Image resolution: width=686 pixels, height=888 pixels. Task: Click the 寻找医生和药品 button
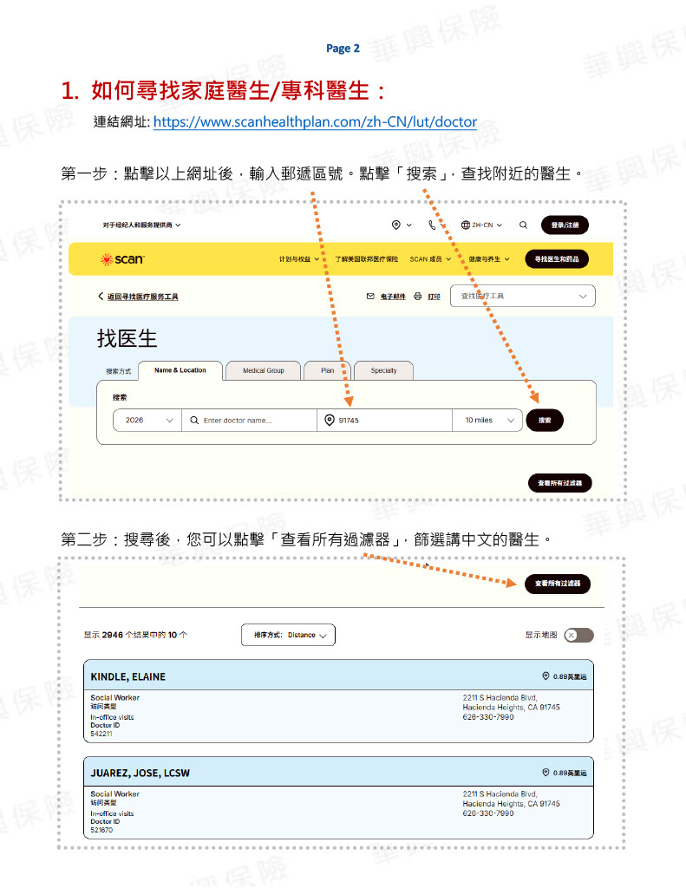[557, 258]
